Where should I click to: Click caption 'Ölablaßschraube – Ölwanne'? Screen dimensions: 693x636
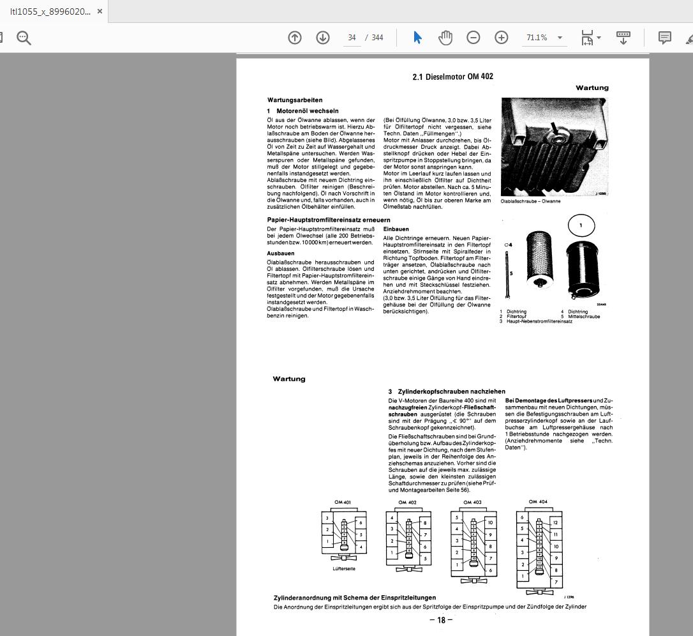(x=530, y=201)
